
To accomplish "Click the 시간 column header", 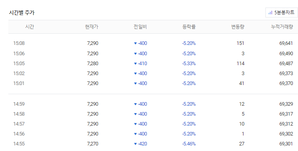I will [29, 27].
